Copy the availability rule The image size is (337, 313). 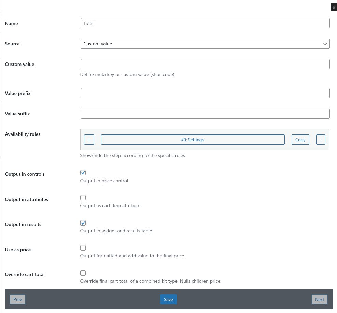[300, 140]
